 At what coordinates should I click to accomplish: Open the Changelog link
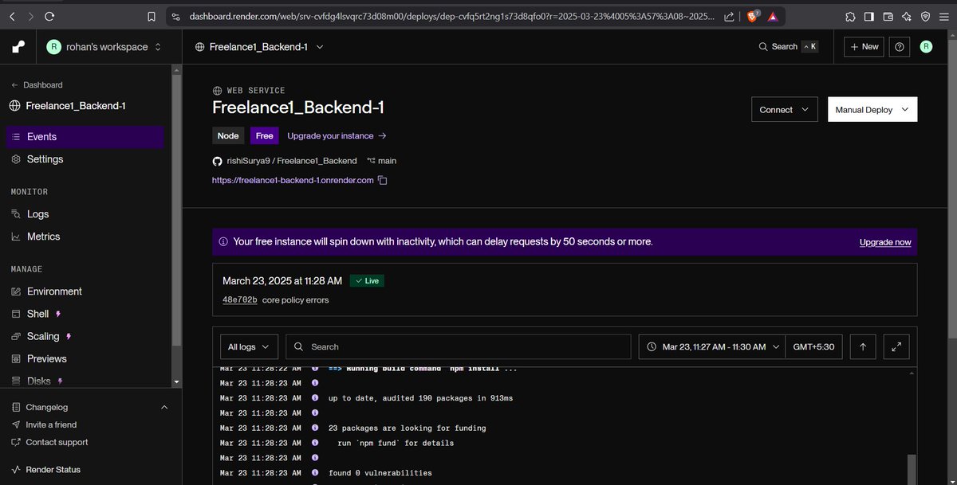tap(47, 408)
